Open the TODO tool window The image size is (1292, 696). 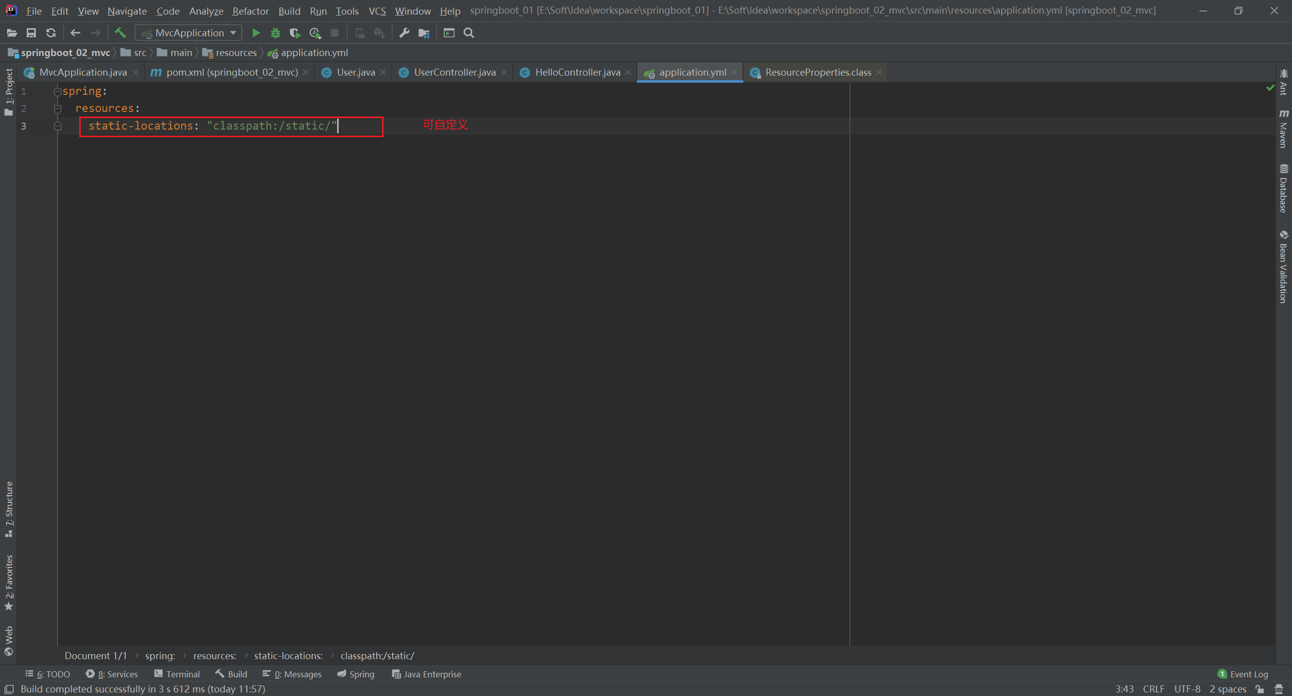(48, 674)
